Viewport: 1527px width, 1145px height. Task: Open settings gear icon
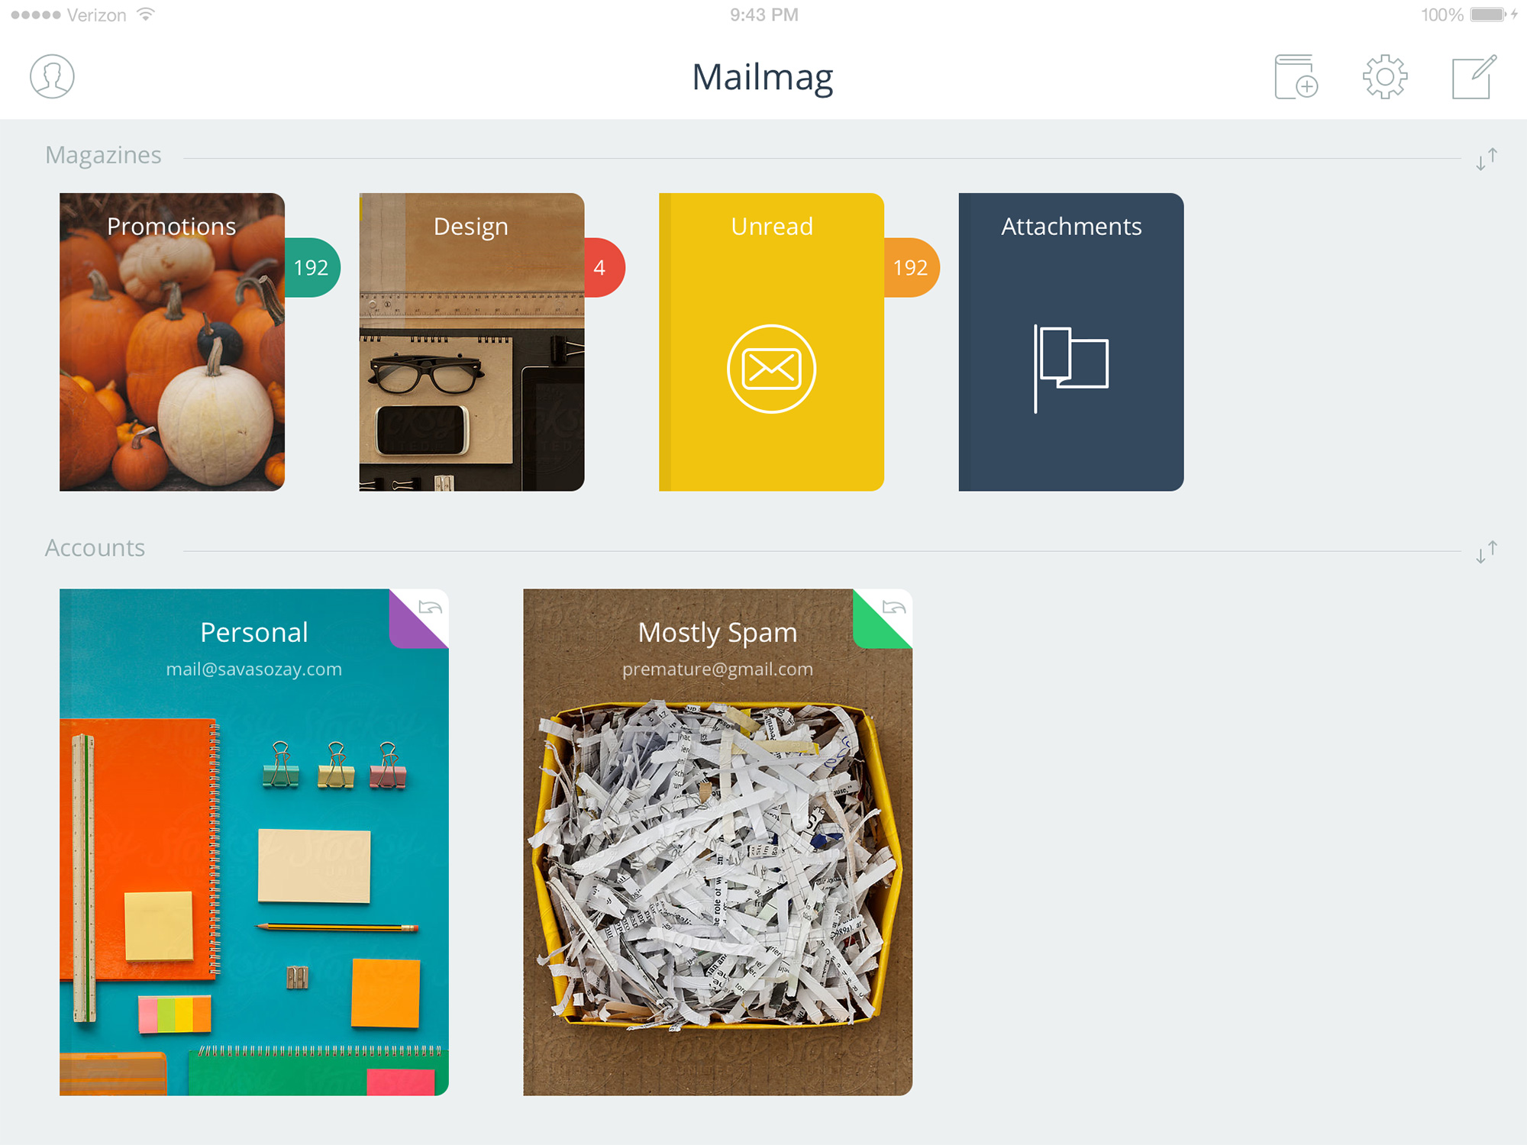pyautogui.click(x=1385, y=76)
